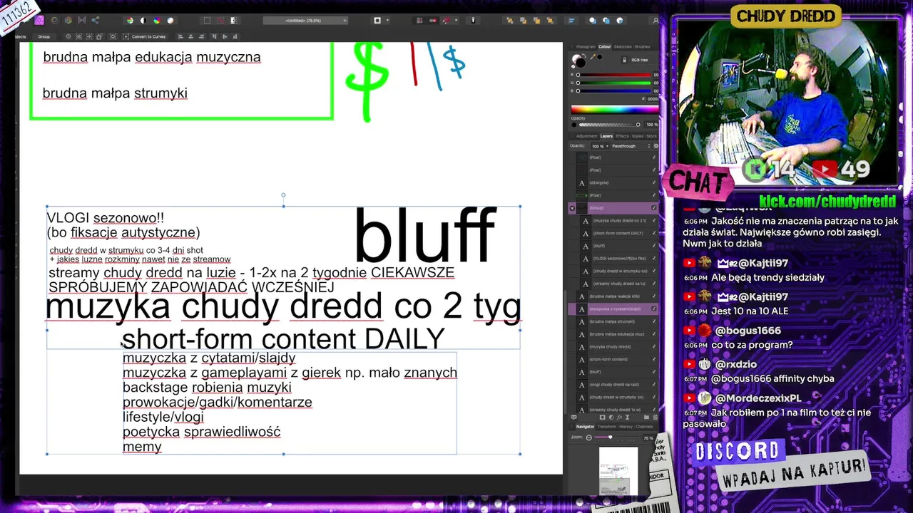Uncheck visibility of '(short-form content DAILY)' layer
The image size is (913, 513).
(x=654, y=233)
